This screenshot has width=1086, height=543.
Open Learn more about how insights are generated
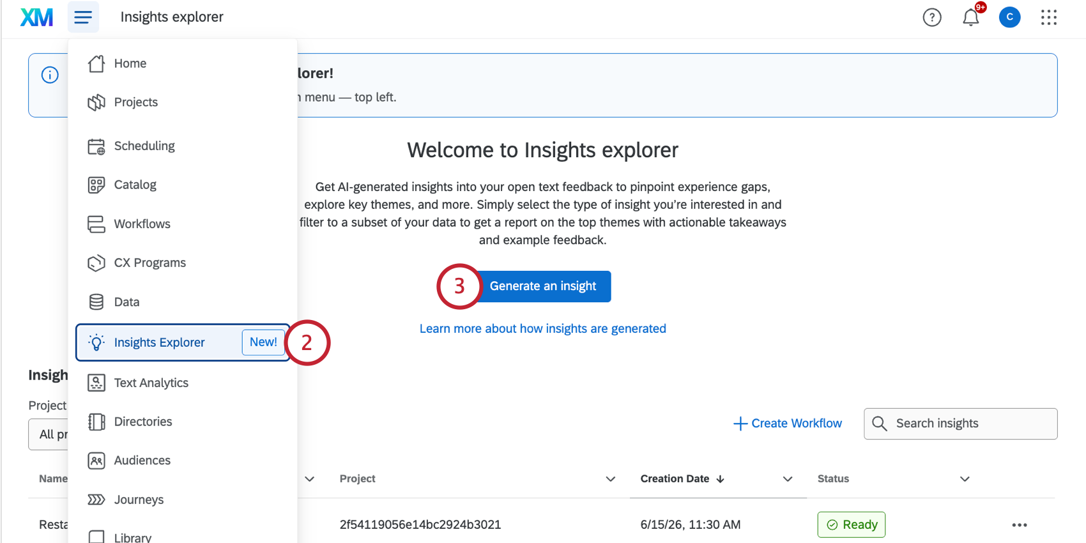(x=543, y=328)
